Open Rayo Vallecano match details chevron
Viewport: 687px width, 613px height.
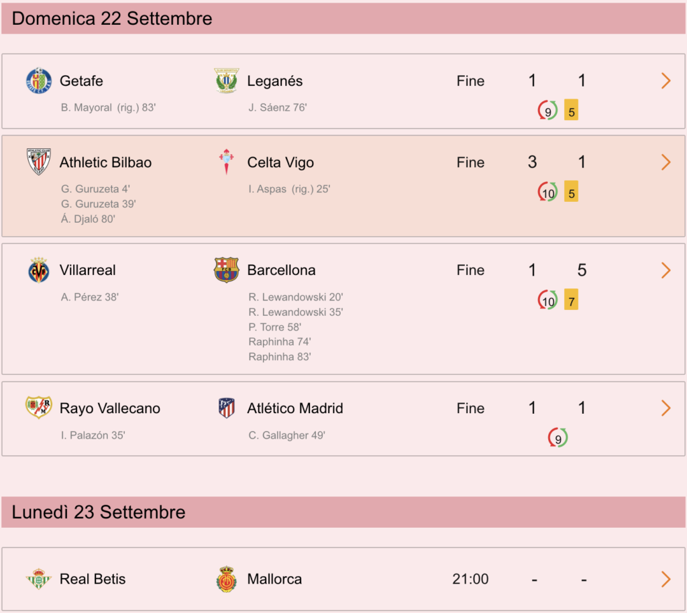[x=666, y=408]
